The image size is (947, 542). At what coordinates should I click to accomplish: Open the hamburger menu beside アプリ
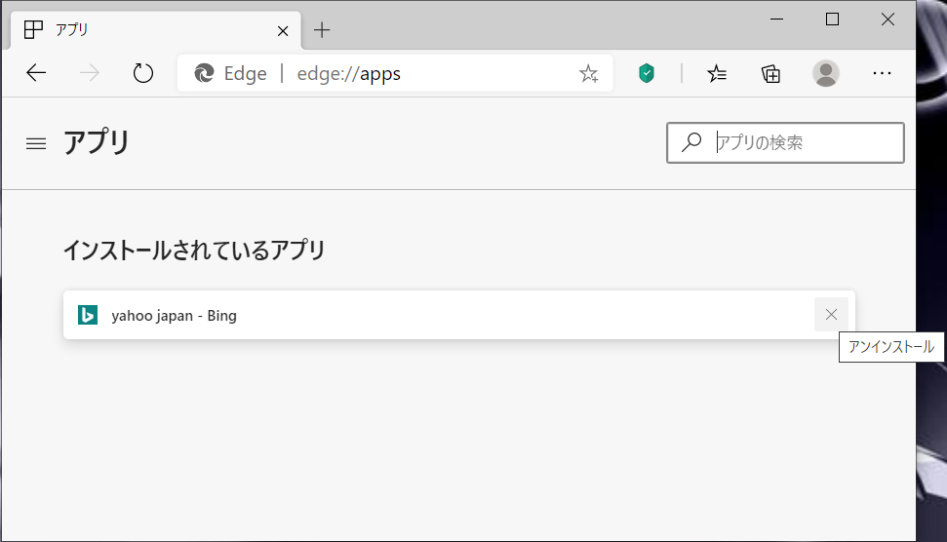(36, 143)
